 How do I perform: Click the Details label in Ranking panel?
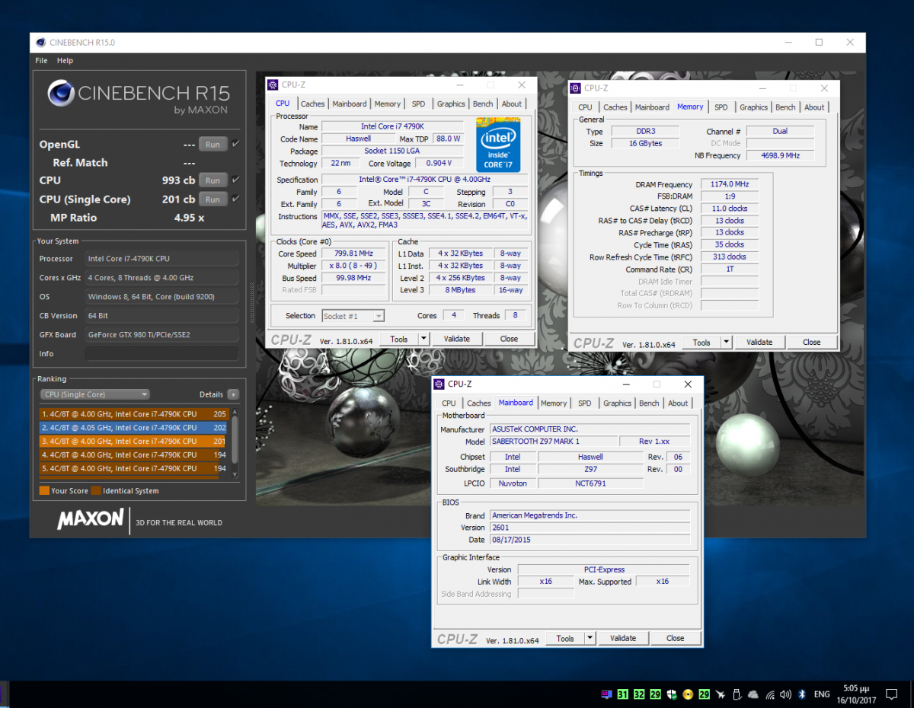(x=211, y=394)
